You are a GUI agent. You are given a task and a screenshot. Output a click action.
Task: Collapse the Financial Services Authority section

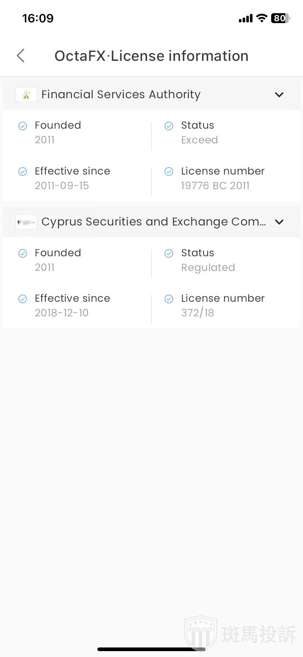click(x=279, y=95)
